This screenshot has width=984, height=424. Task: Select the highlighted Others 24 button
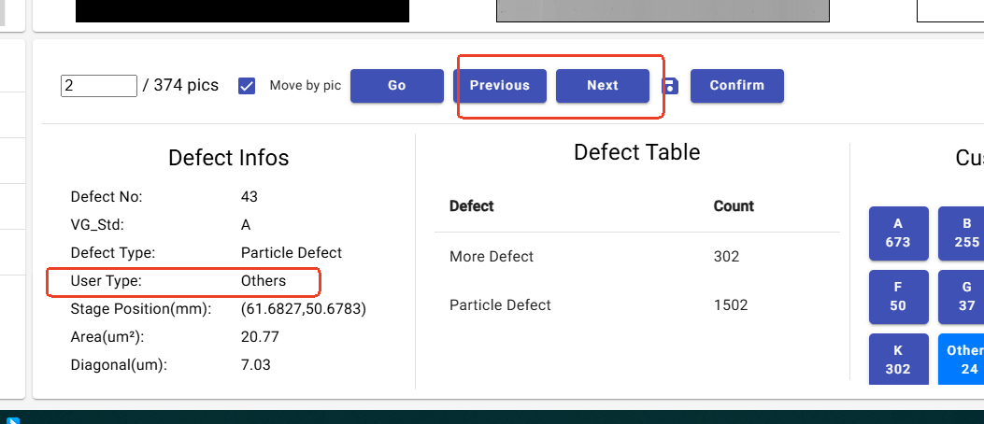(x=962, y=360)
